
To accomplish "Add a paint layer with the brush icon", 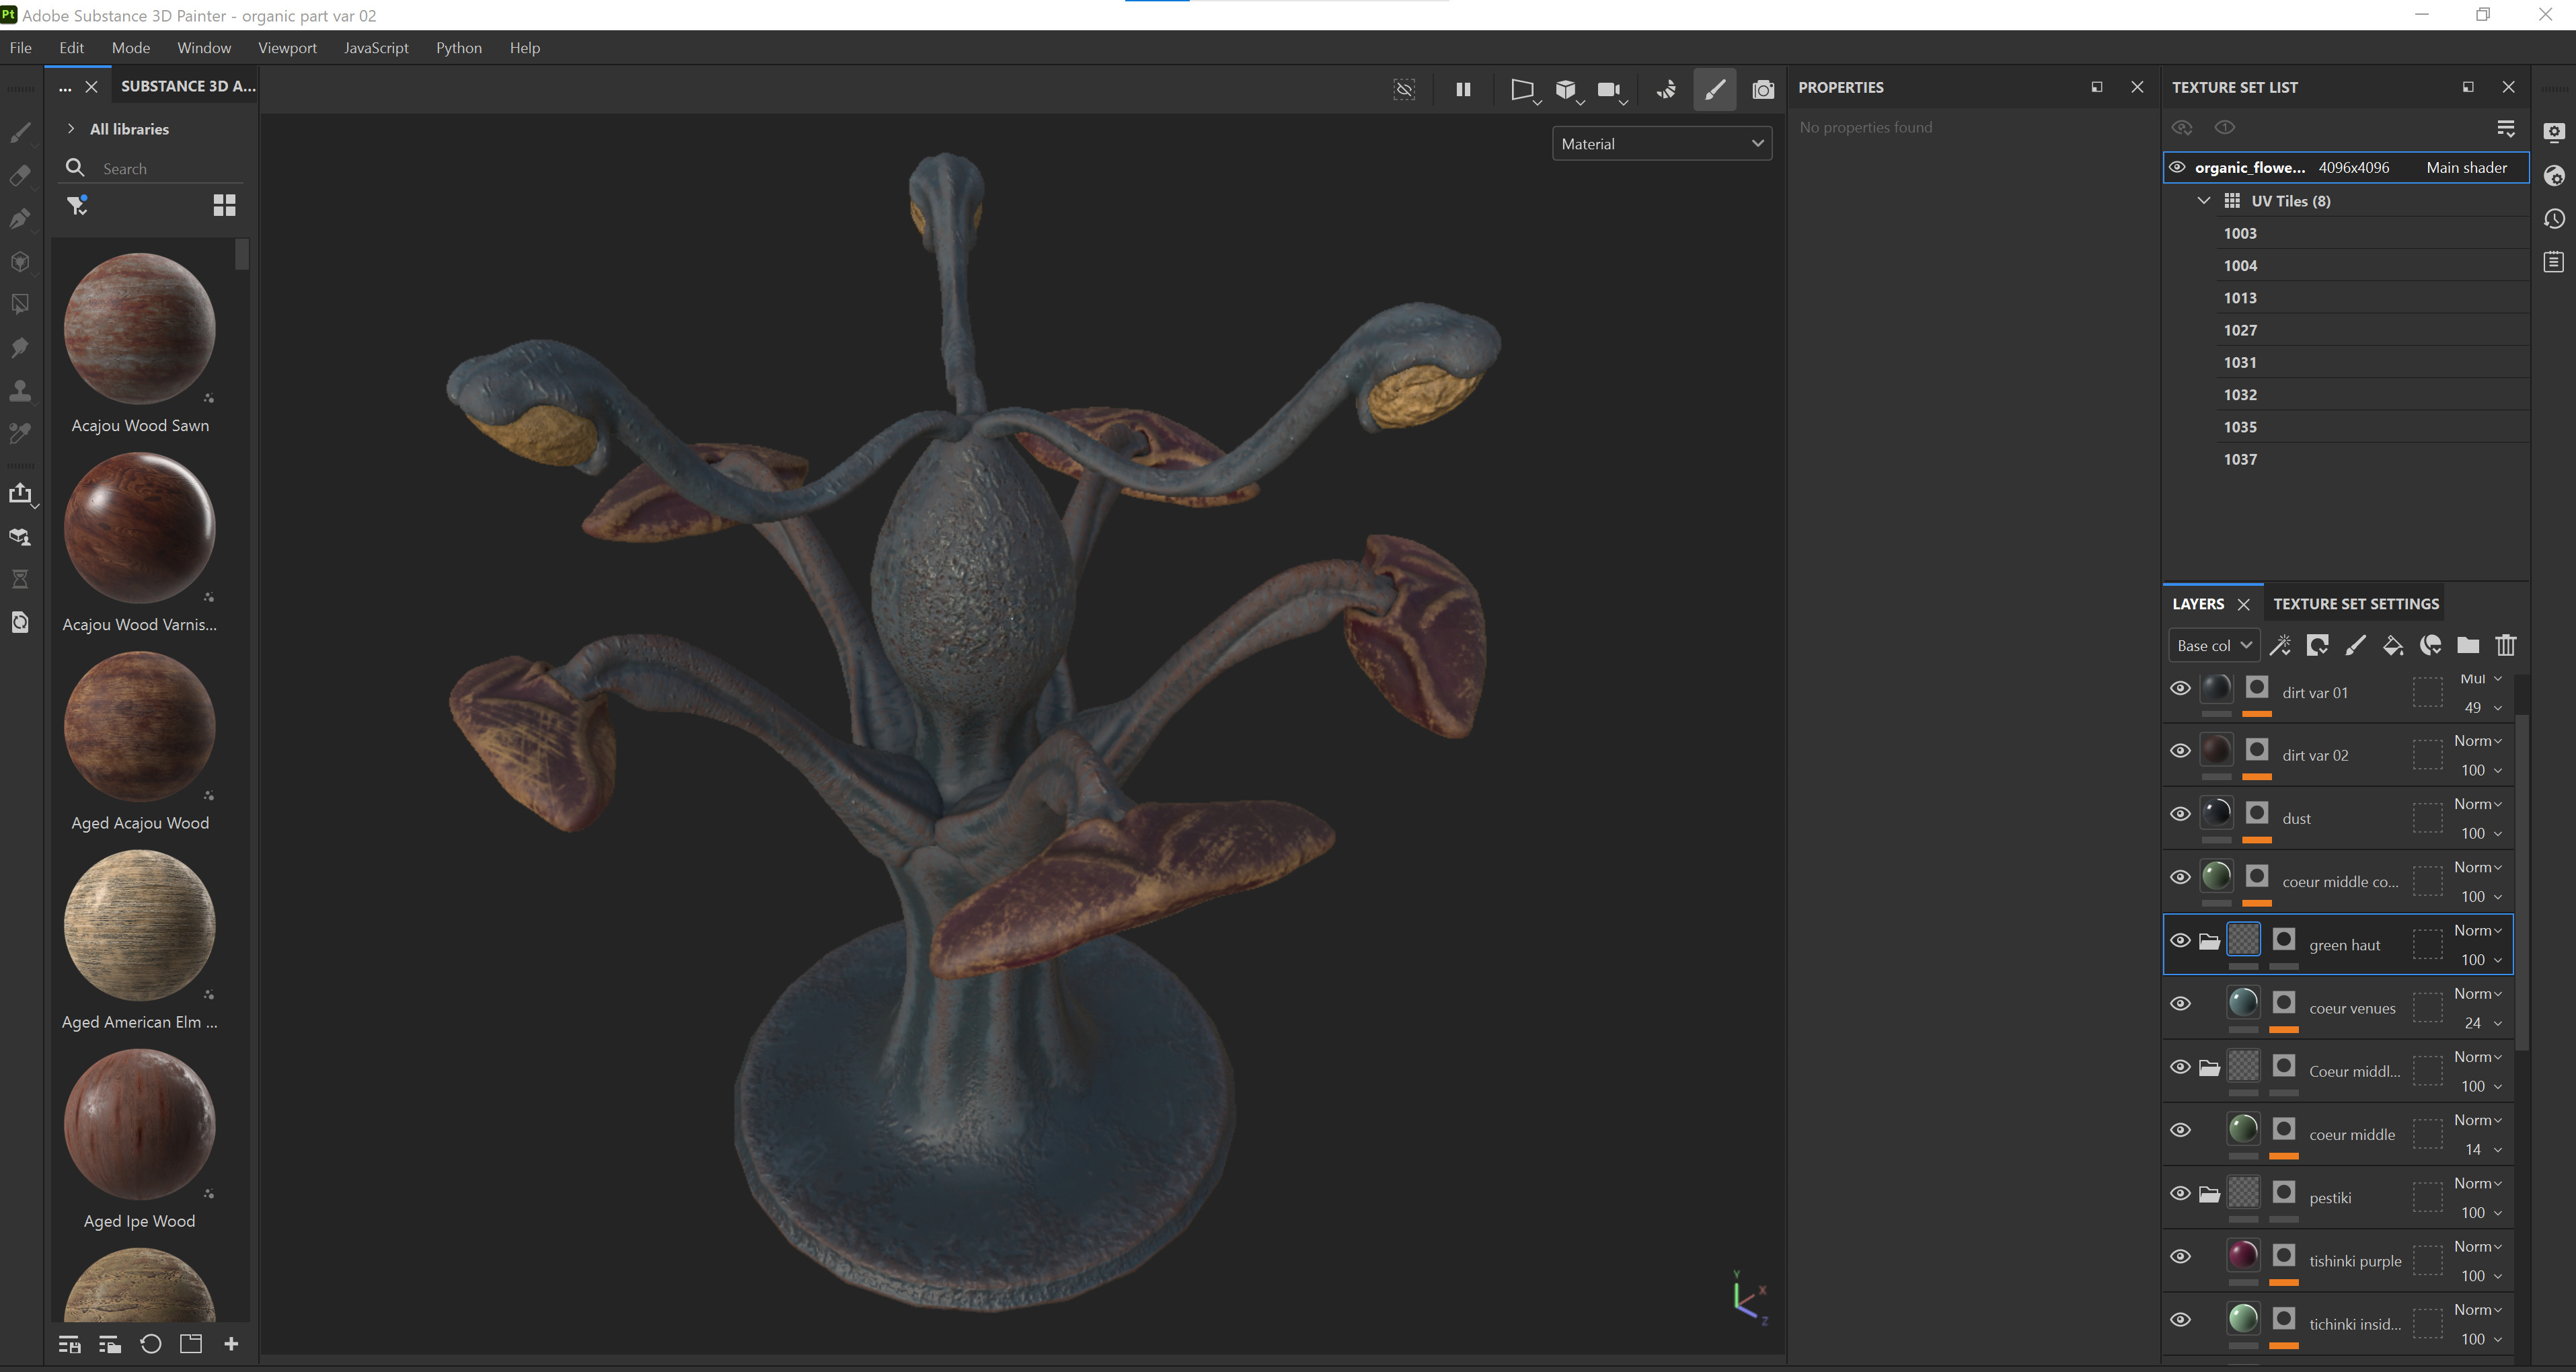I will [x=2355, y=645].
